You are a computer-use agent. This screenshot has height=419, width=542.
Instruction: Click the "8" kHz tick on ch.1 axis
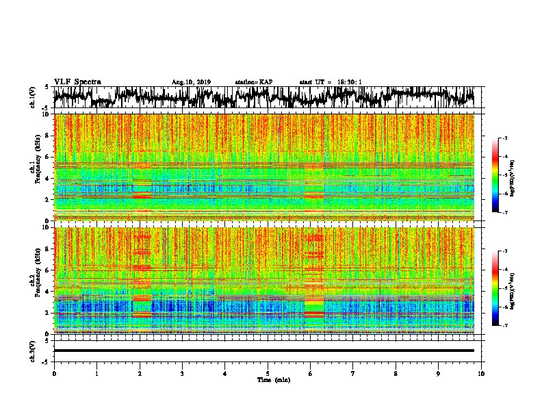(48, 136)
